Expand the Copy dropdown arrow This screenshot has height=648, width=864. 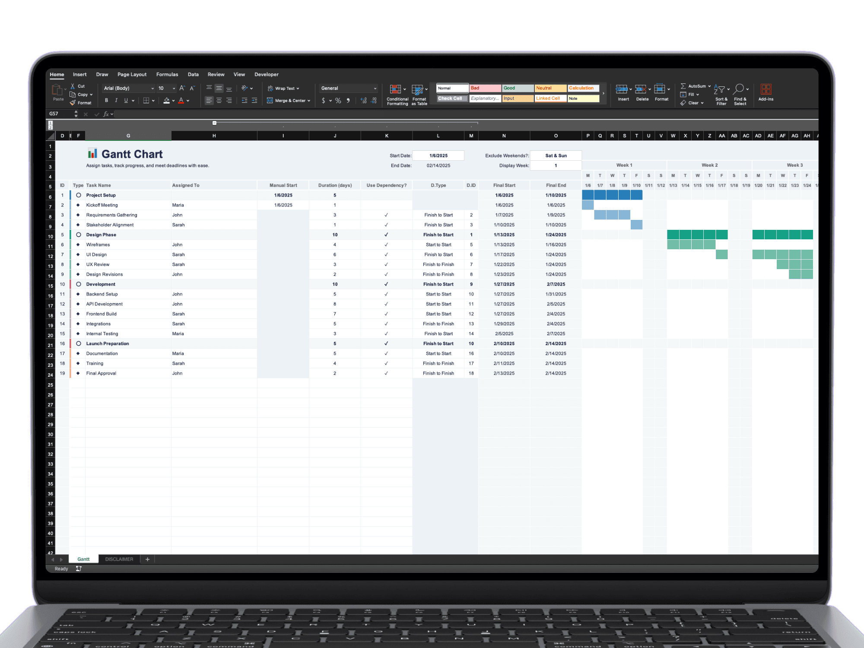pyautogui.click(x=91, y=95)
